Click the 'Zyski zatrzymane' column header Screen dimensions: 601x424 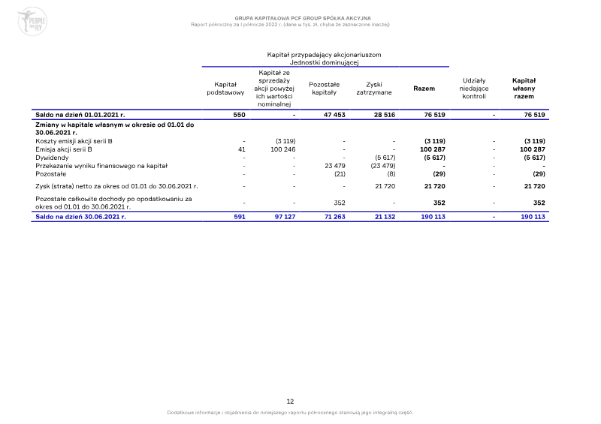click(374, 89)
